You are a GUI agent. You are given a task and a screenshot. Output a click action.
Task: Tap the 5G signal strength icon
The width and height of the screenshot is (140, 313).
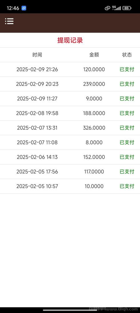click(116, 8)
